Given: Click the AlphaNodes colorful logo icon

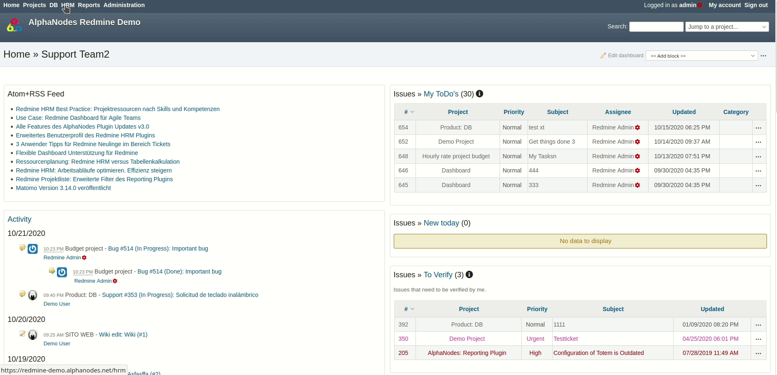Looking at the screenshot, I should 14,25.
